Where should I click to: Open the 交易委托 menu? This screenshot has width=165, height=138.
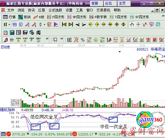tap(103, 10)
